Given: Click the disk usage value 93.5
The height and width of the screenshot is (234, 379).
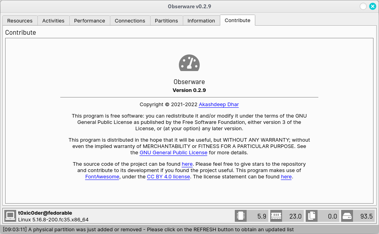Looking at the screenshot, I should (x=366, y=216).
